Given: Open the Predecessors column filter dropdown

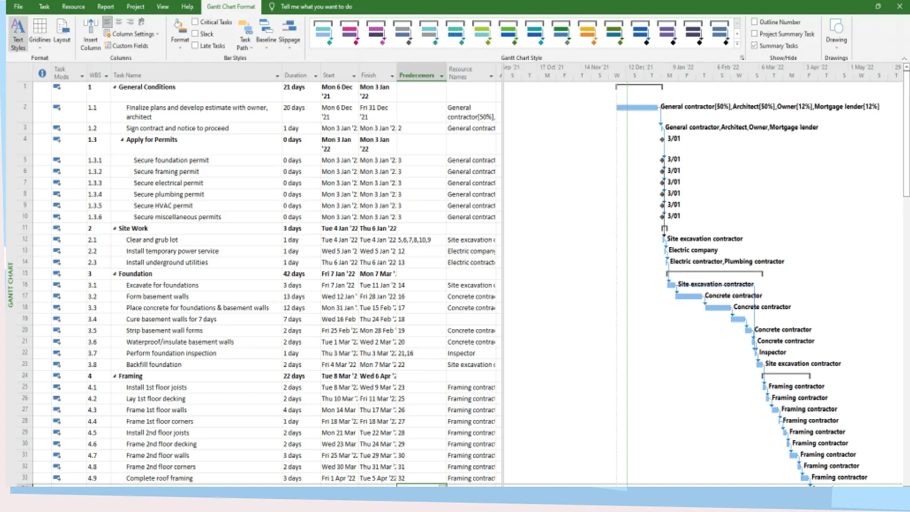Looking at the screenshot, I should pyautogui.click(x=441, y=76).
